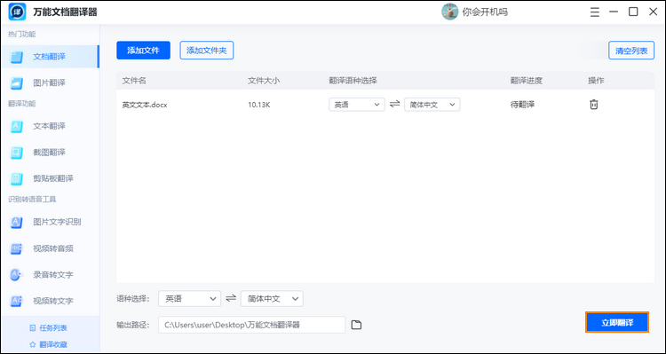Click the translator app logo icon
Viewport: 666px width, 354px height.
(17, 12)
